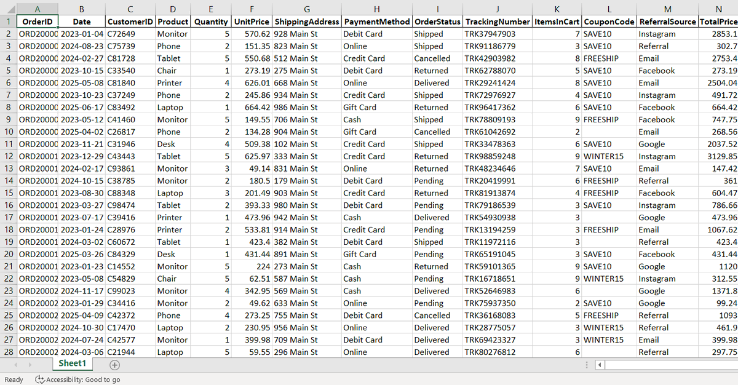Select the date cell 2024-08-23
The image size is (738, 385).
(82, 46)
